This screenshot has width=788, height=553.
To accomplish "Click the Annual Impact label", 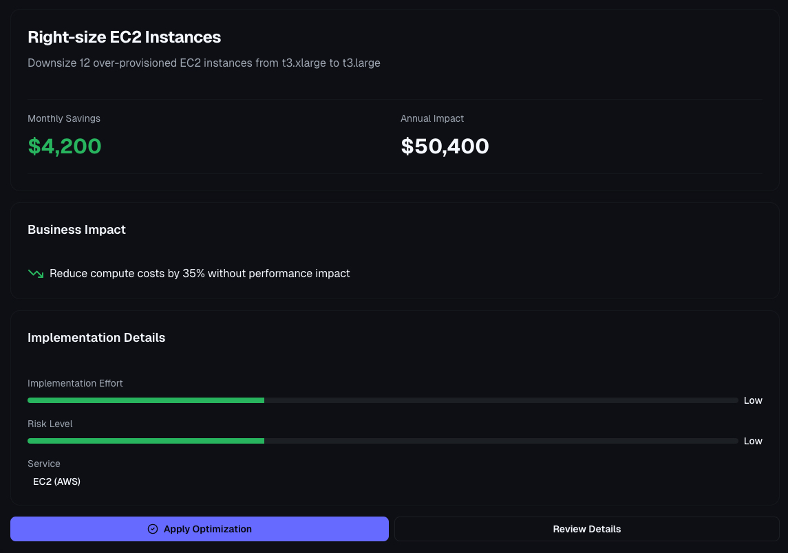I will (432, 118).
